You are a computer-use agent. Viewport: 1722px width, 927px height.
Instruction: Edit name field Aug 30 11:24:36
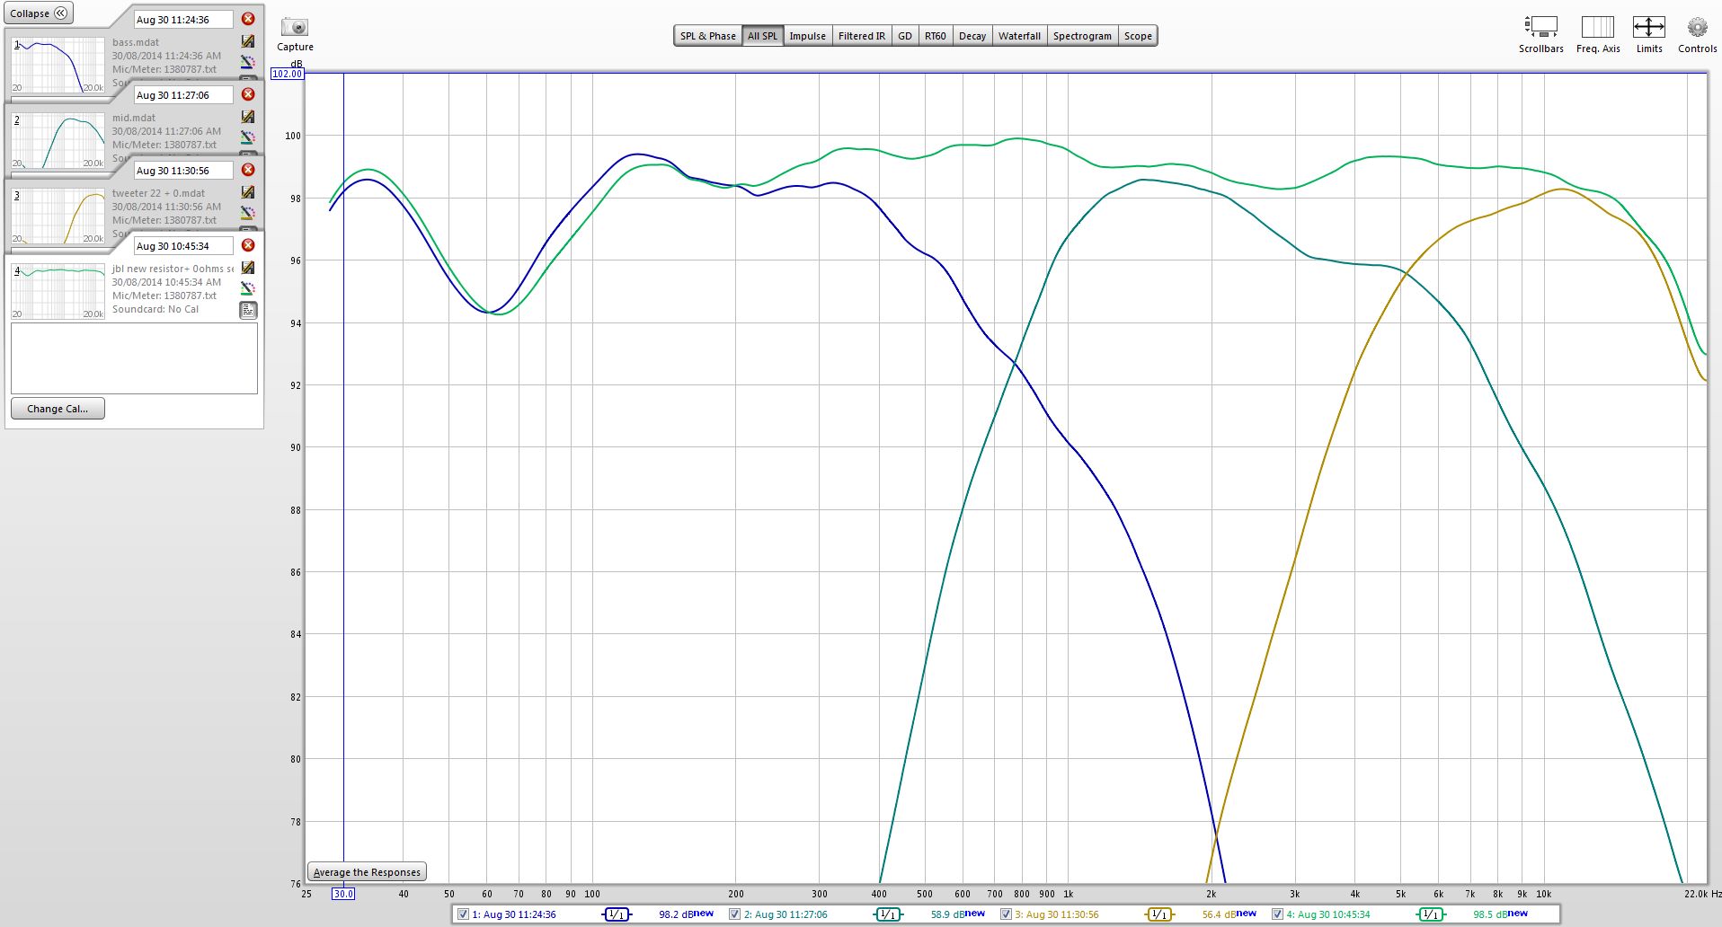183,19
